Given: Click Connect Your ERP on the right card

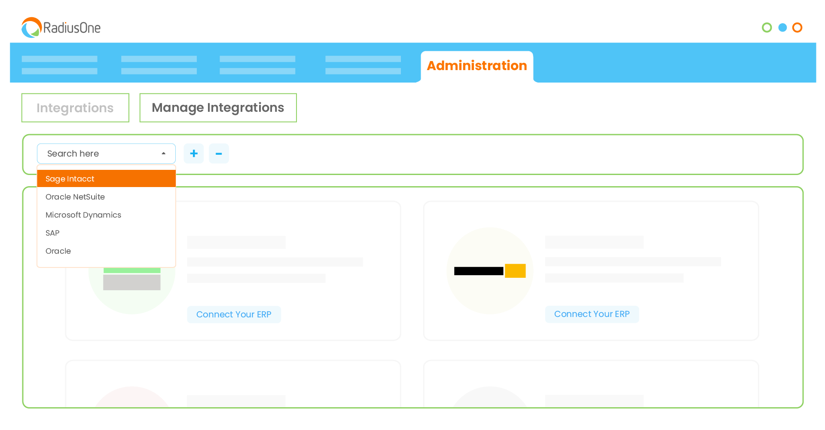Looking at the screenshot, I should tap(592, 314).
